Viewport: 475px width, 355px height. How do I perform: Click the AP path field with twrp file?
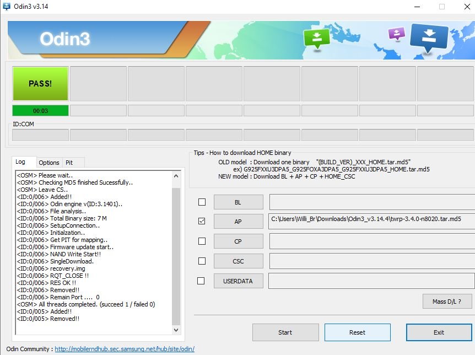coord(371,221)
